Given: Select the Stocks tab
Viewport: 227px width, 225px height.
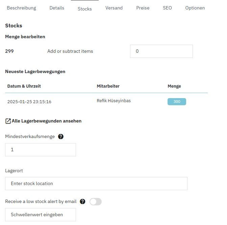Looking at the screenshot, I should point(84,9).
